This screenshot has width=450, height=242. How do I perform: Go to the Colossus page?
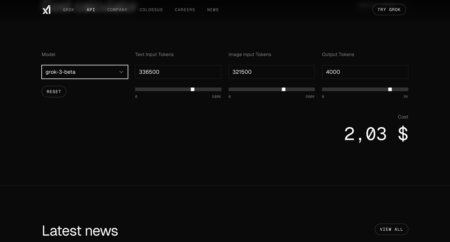(151, 10)
